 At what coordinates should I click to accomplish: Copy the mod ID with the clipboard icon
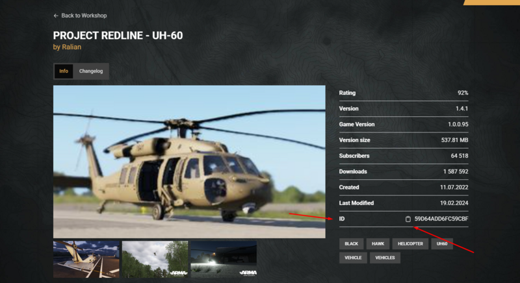(x=408, y=219)
